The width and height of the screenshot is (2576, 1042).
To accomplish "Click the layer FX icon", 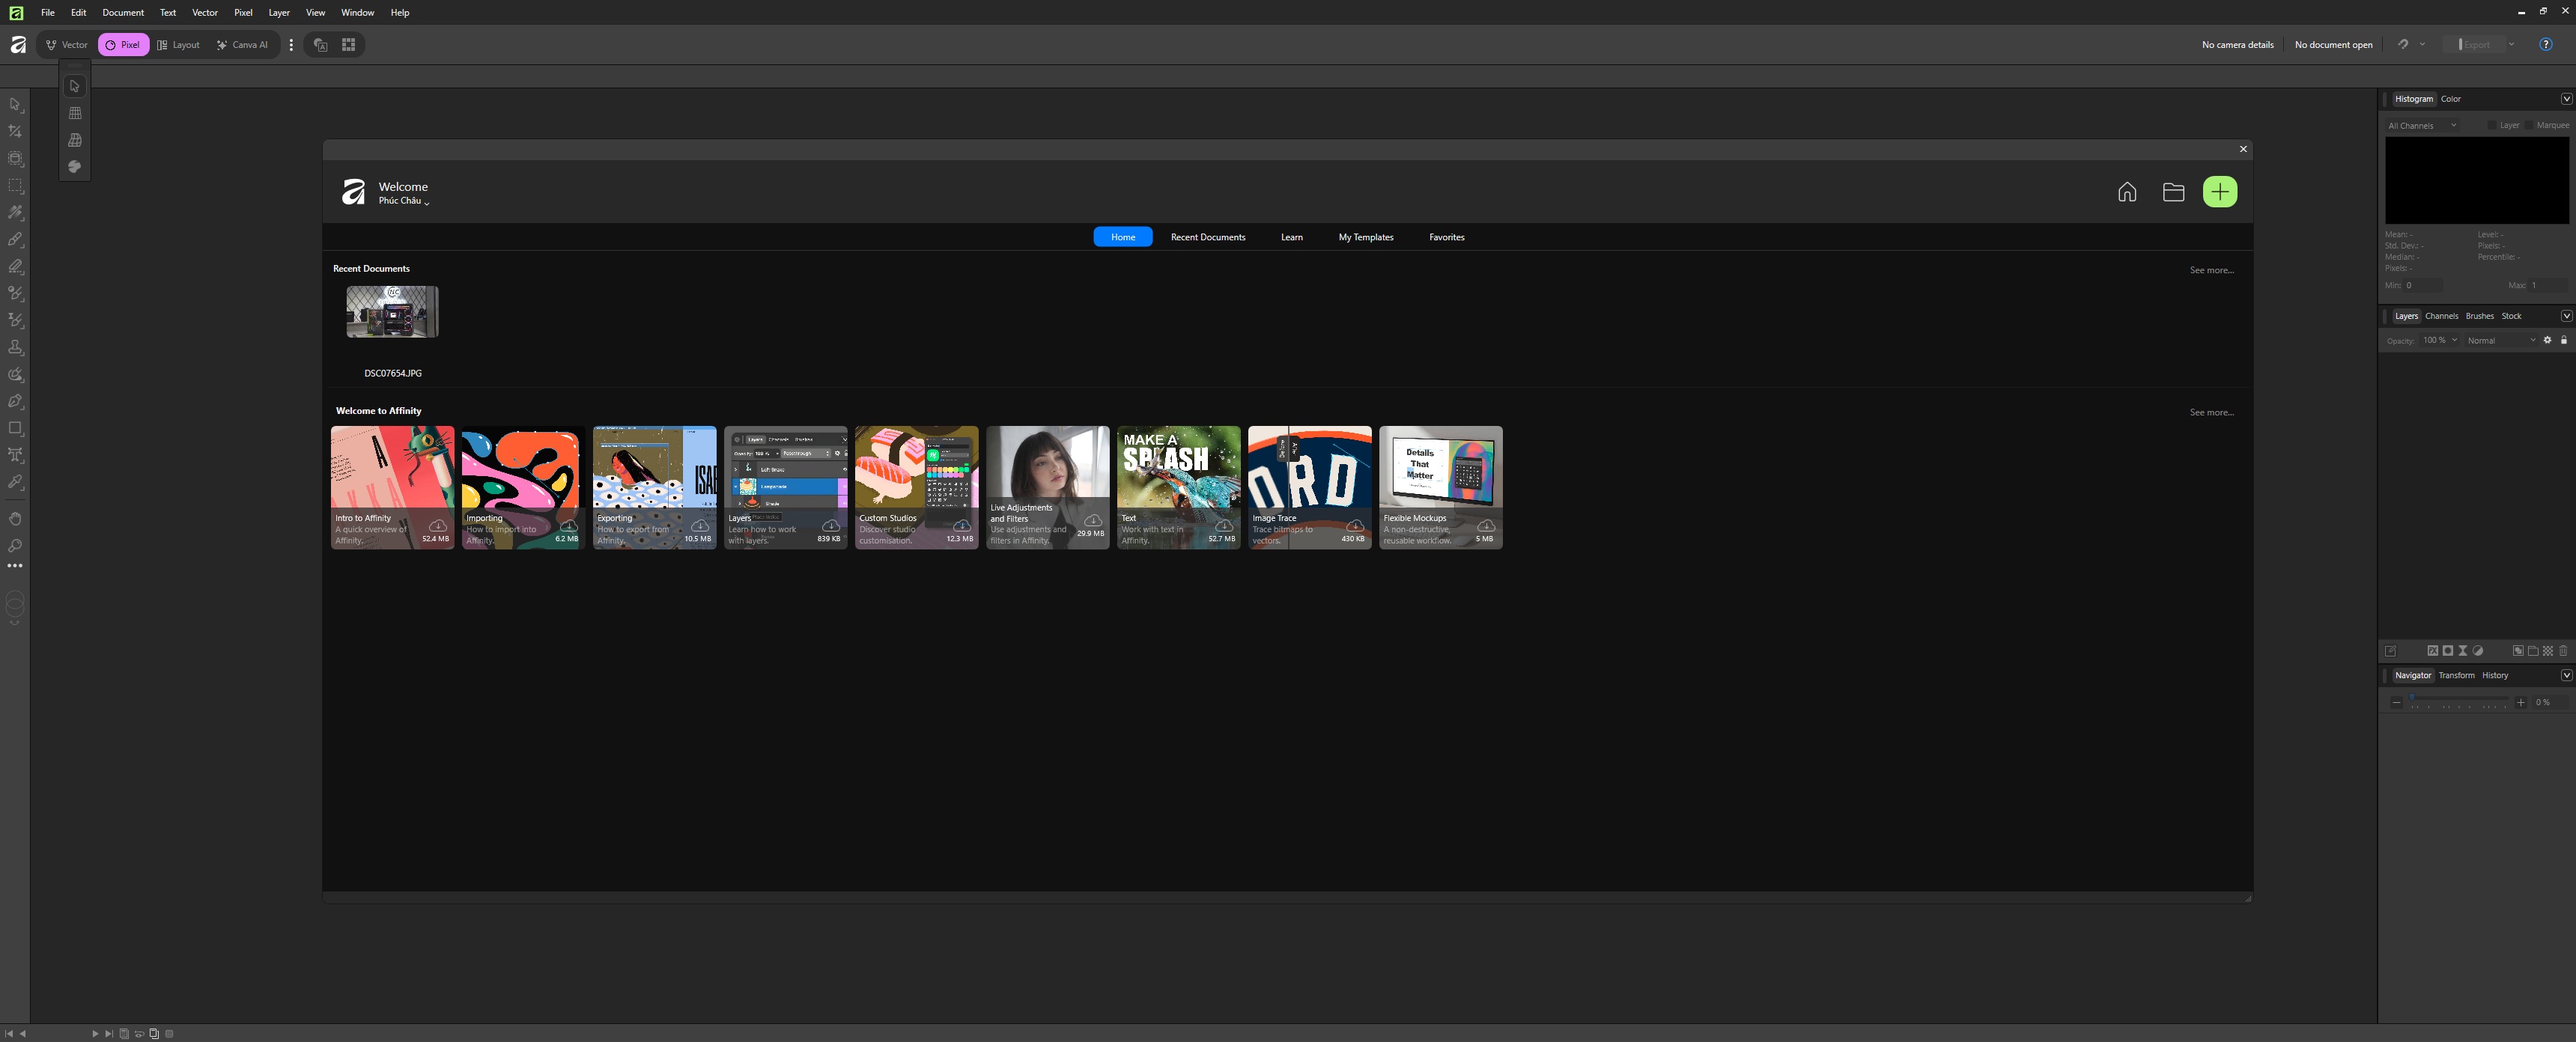I will 2433,651.
